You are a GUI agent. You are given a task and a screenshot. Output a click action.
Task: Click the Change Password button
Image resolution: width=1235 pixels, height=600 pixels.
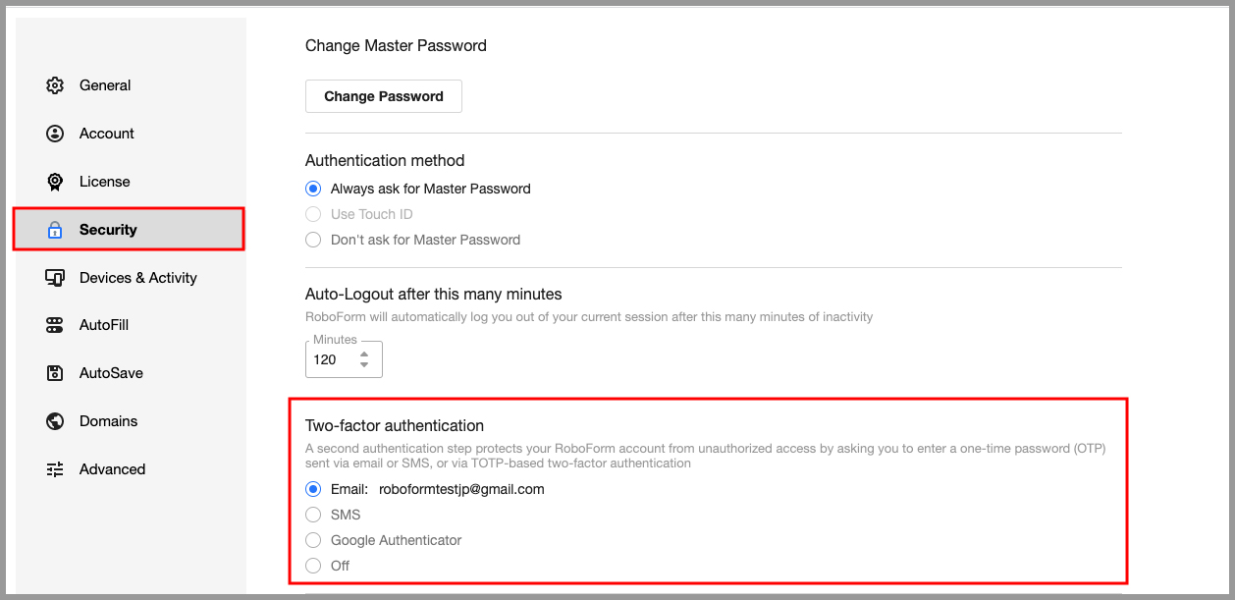(384, 96)
